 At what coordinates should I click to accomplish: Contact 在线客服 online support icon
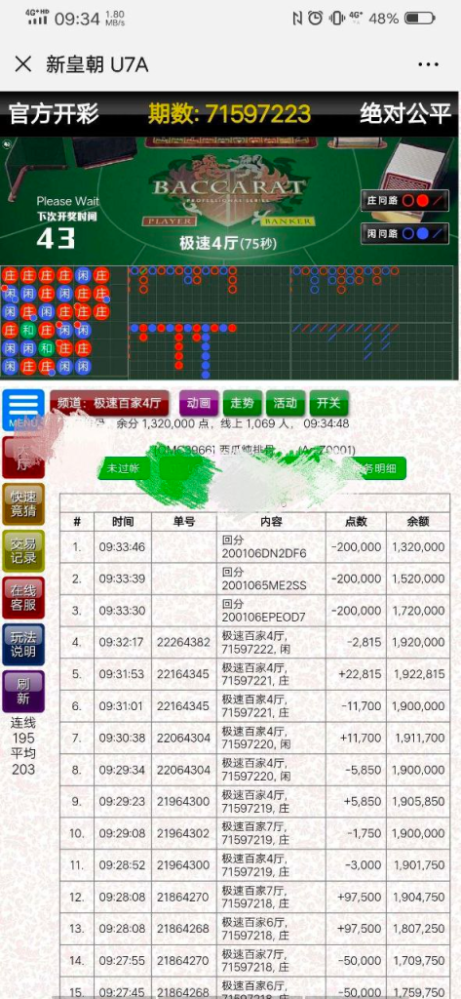click(23, 598)
